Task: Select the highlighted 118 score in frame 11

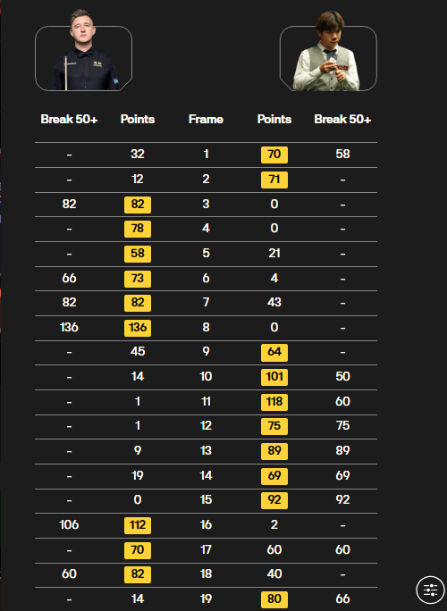Action: click(274, 402)
